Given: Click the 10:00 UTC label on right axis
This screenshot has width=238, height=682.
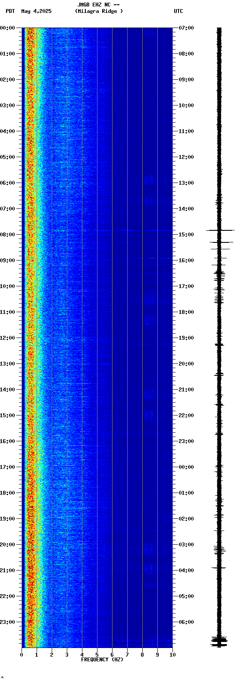Looking at the screenshot, I should pyautogui.click(x=186, y=105).
